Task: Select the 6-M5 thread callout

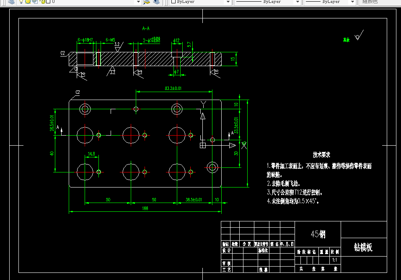Action: (x=110, y=40)
